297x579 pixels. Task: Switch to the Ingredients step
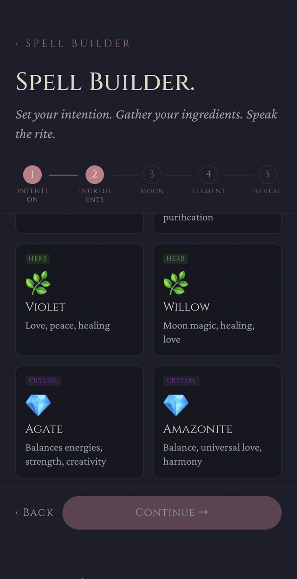click(95, 175)
